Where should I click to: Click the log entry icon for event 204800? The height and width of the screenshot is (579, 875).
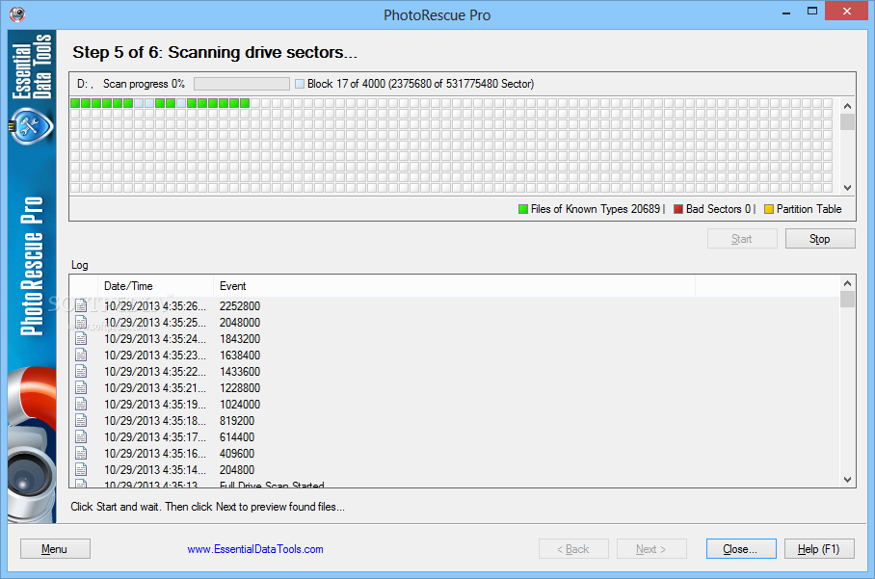click(81, 470)
